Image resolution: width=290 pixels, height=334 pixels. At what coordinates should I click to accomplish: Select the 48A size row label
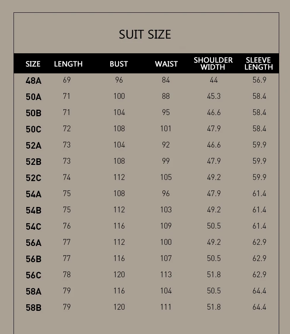click(33, 81)
